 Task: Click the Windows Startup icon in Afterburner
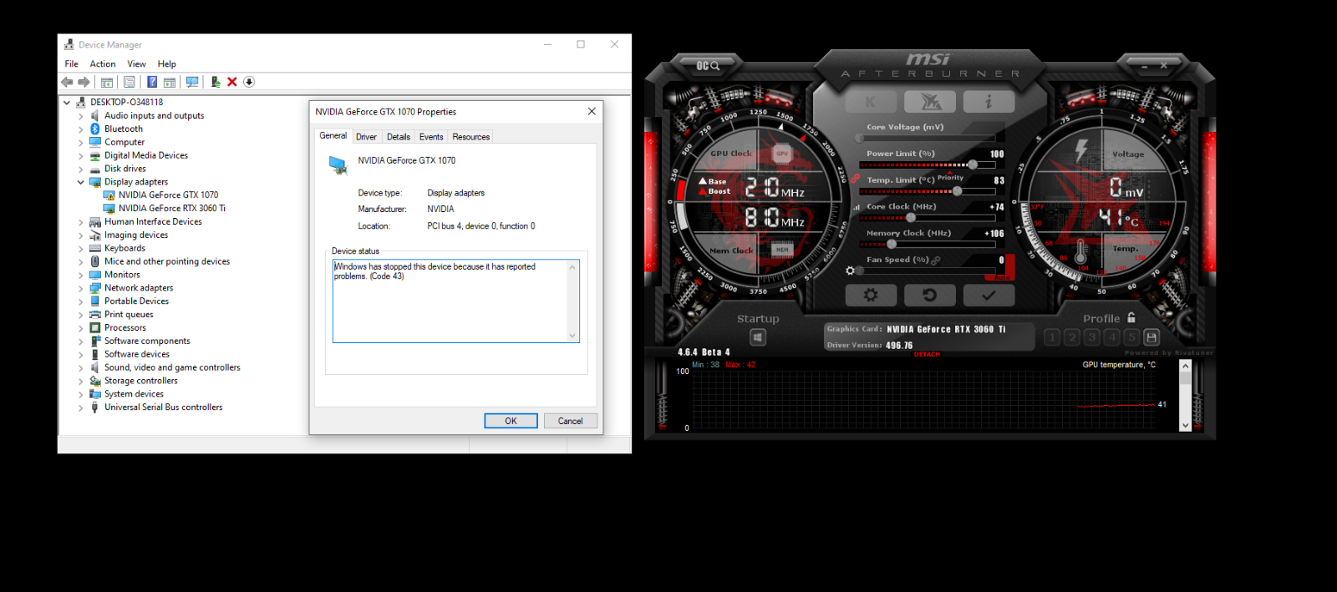coord(758,337)
